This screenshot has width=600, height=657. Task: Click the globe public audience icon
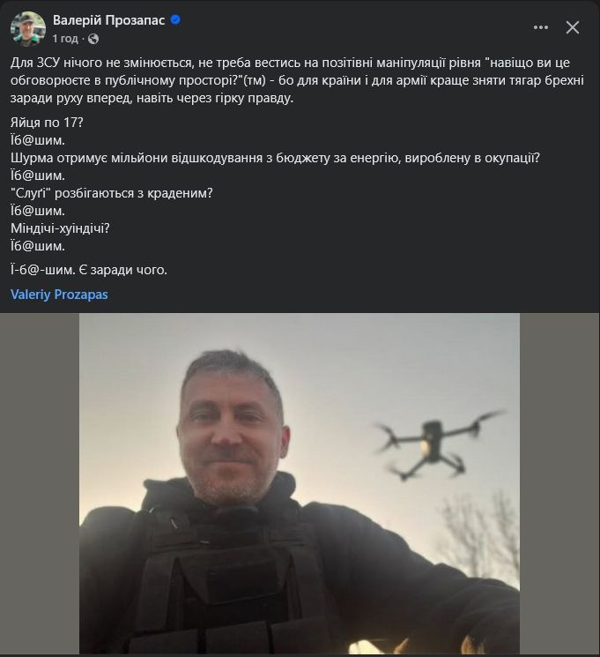93,39
